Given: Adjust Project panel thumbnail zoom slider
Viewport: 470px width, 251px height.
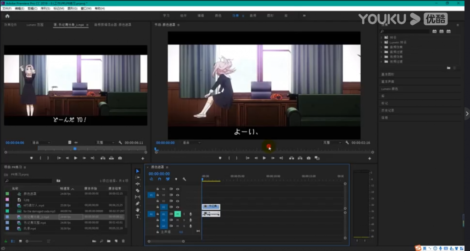Looking at the screenshot, I should pyautogui.click(x=34, y=241).
